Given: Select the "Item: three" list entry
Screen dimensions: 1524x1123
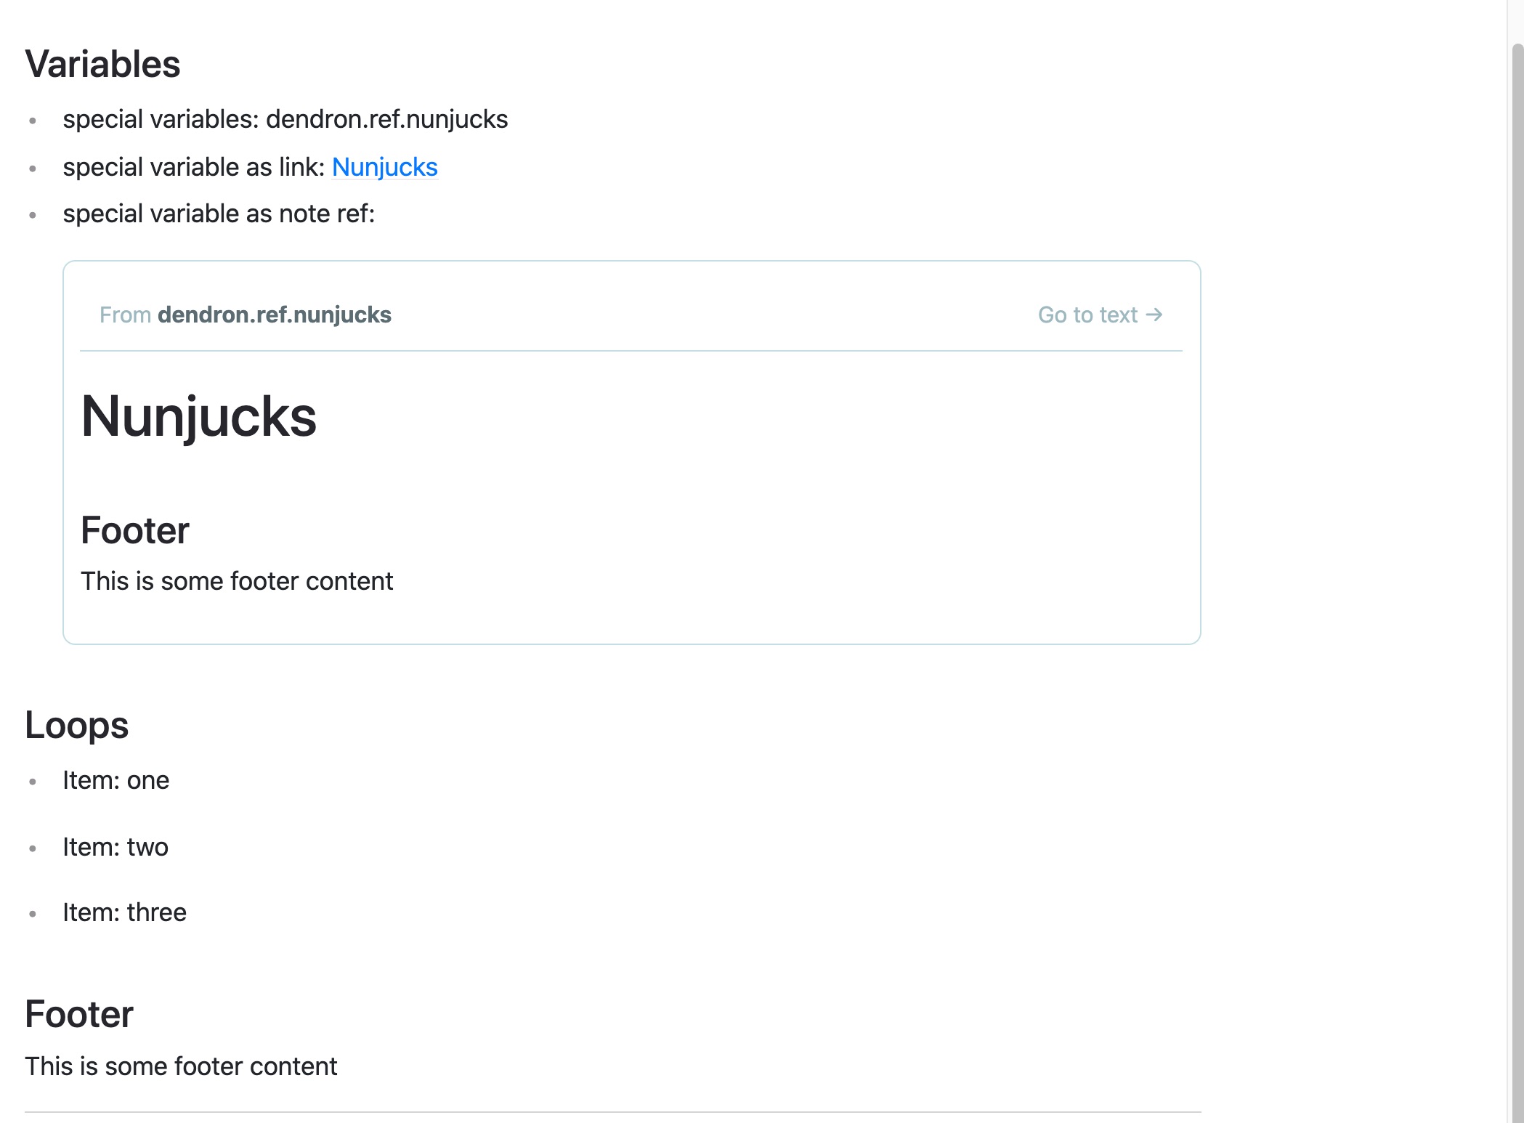Looking at the screenshot, I should pos(124,912).
